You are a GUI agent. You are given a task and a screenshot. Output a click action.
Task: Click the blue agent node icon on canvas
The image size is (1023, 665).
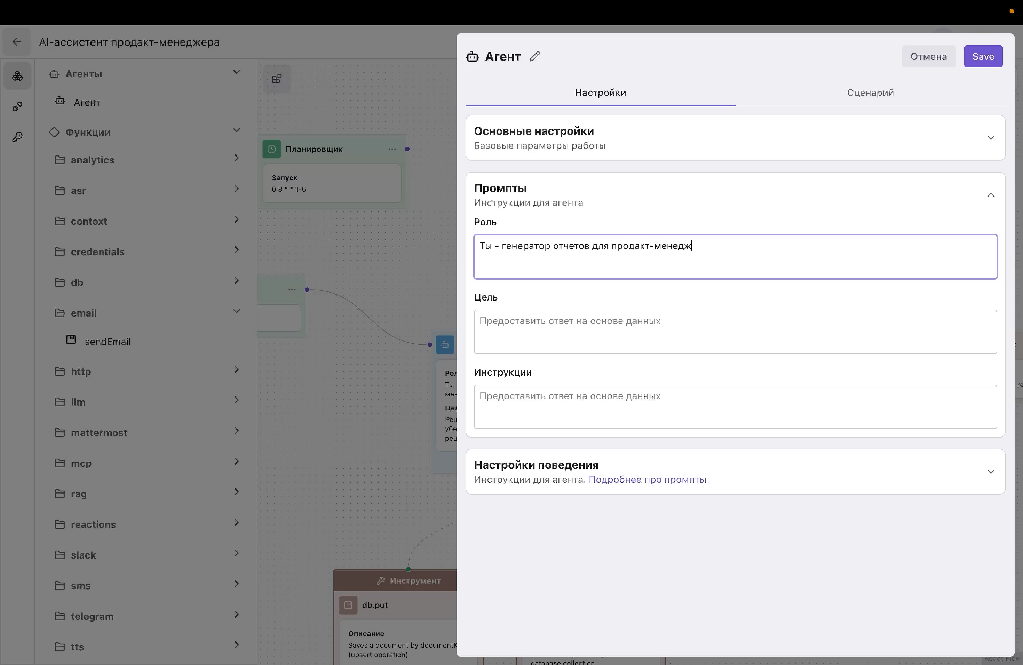(445, 345)
